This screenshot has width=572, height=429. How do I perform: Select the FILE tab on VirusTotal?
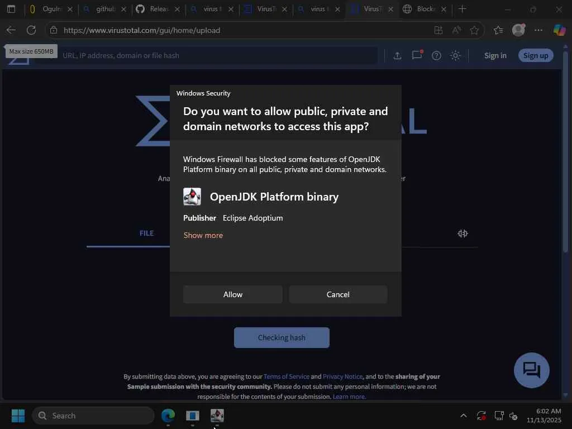point(147,233)
